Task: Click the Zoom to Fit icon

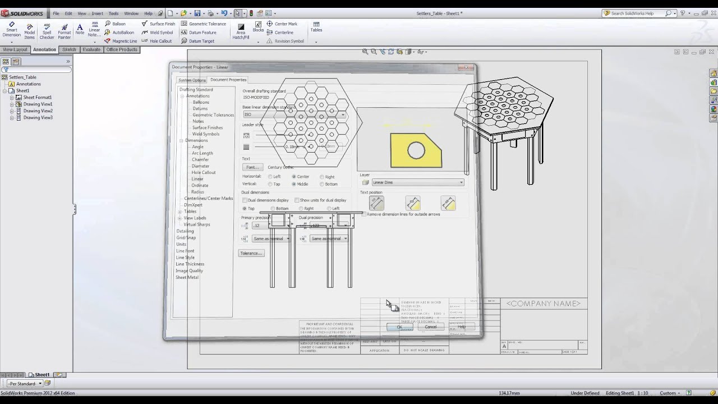Action: pyautogui.click(x=365, y=52)
